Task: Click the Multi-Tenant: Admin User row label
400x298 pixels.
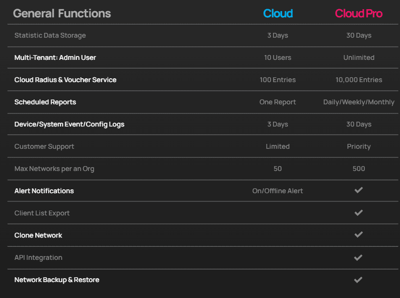Action: coord(55,57)
